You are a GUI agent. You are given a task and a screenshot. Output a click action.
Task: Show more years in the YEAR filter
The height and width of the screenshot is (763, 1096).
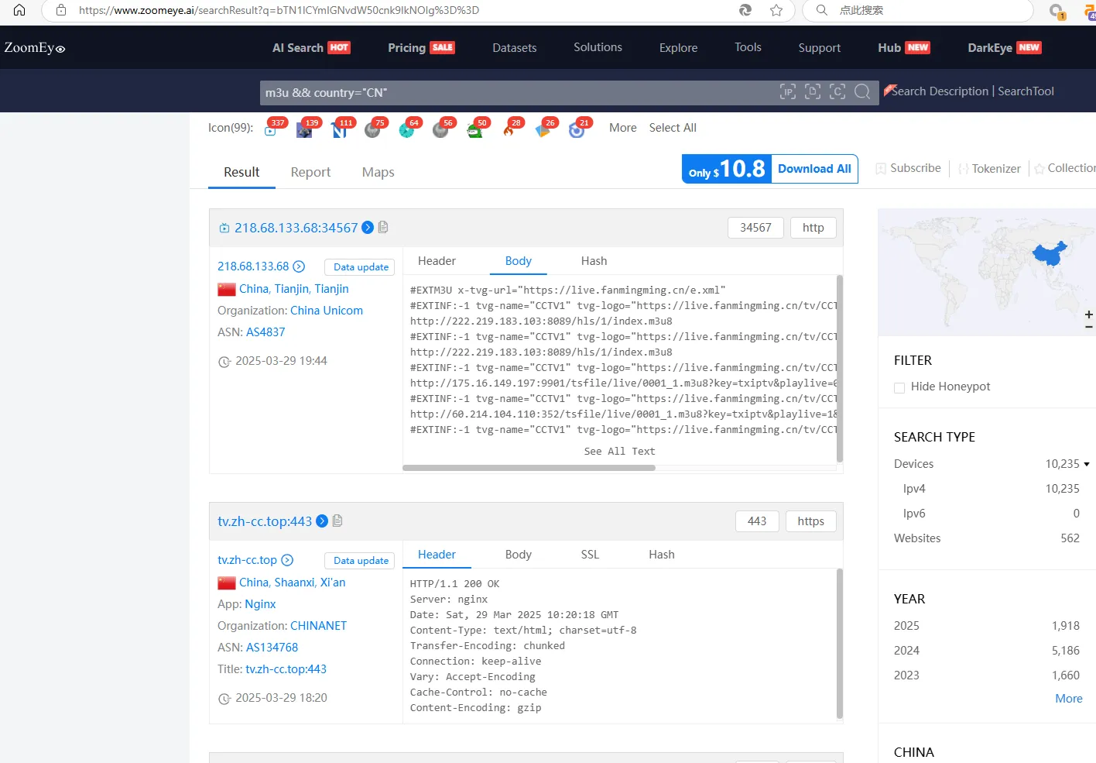click(x=1068, y=699)
